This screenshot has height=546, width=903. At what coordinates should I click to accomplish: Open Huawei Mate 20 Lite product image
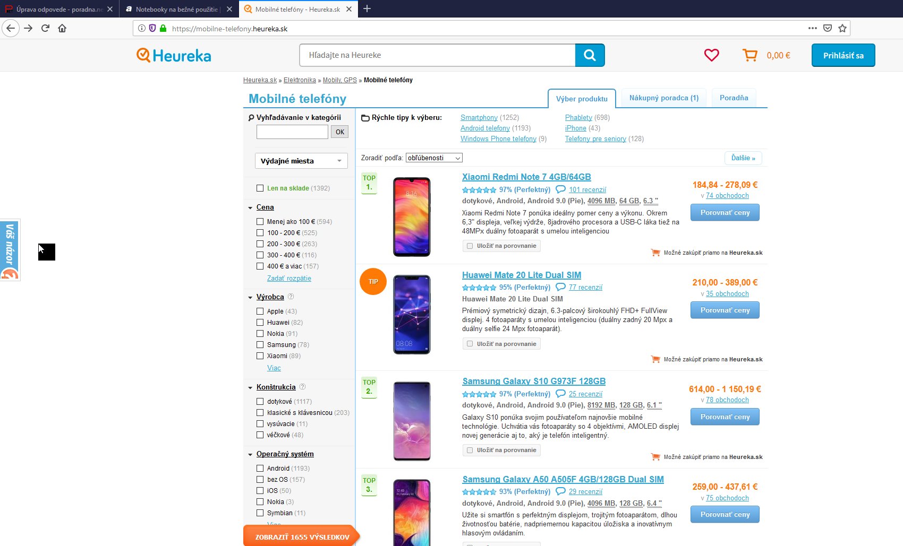click(x=412, y=315)
